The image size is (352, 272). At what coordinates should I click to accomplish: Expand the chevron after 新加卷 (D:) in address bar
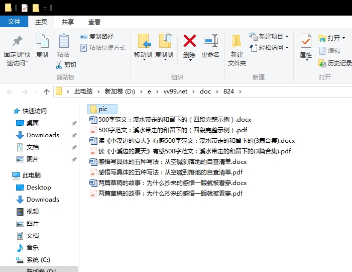[141, 92]
